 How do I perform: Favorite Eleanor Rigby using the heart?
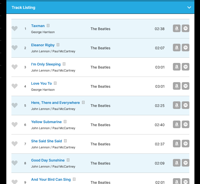pos(15,48)
